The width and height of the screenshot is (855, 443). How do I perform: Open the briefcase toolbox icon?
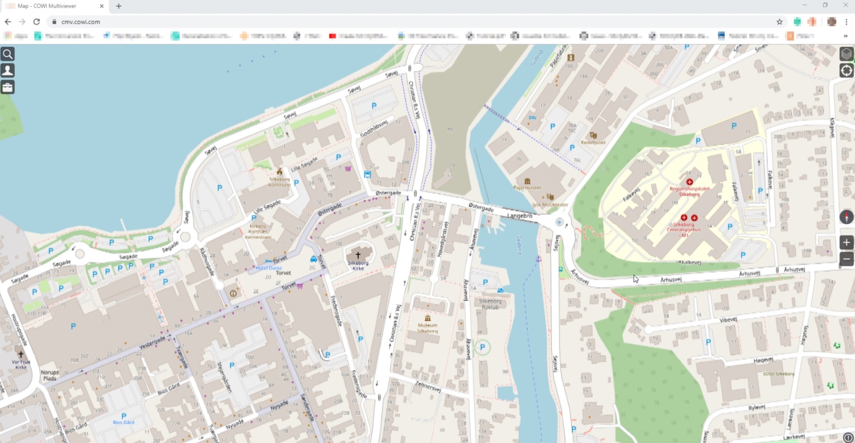8,87
